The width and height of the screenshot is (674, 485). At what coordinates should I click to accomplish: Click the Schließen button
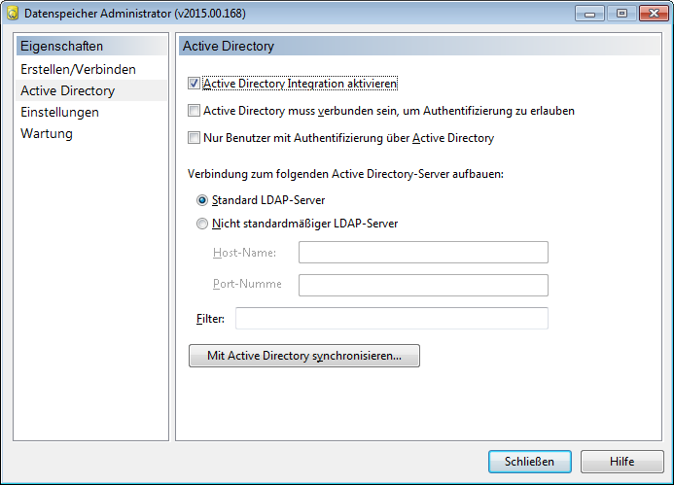coord(529,462)
